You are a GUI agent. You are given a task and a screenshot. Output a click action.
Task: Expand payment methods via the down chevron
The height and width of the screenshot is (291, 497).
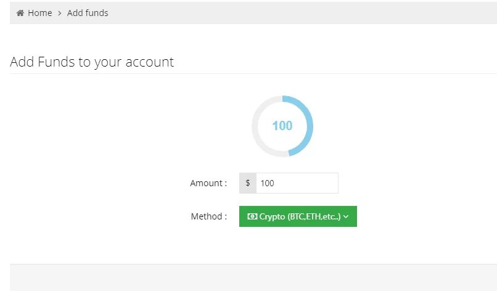tap(347, 217)
